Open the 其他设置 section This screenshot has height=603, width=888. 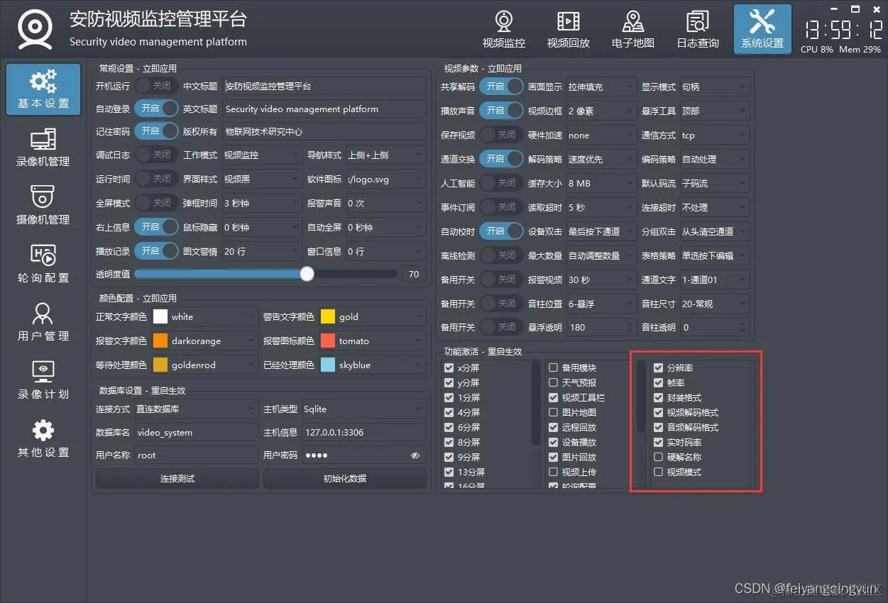[43, 439]
